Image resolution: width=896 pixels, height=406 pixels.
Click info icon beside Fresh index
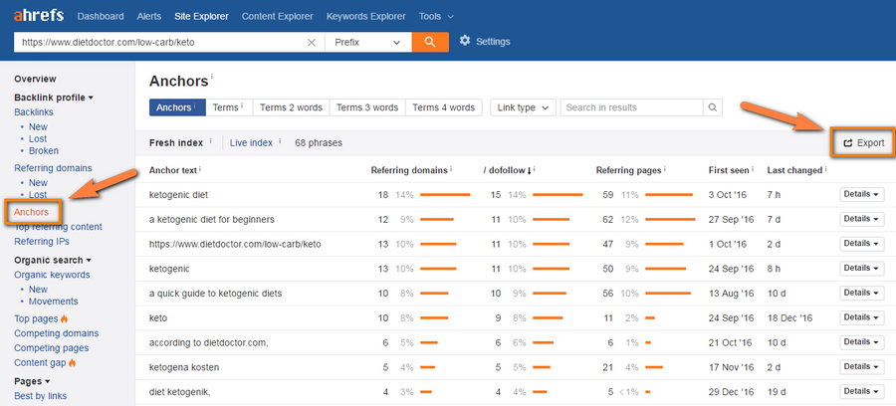pyautogui.click(x=210, y=140)
